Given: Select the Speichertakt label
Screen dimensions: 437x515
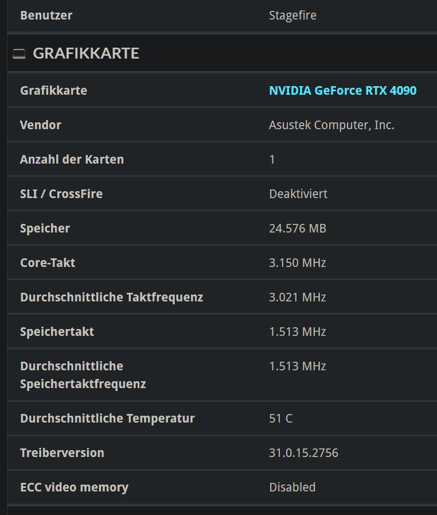Looking at the screenshot, I should tap(57, 332).
